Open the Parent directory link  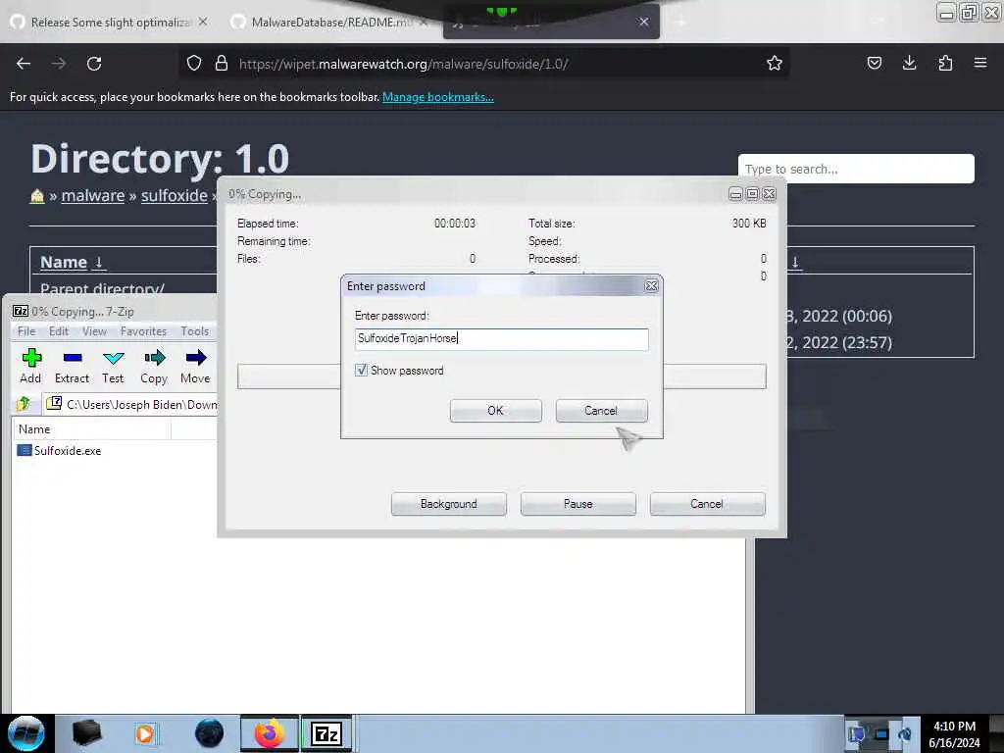pyautogui.click(x=102, y=289)
